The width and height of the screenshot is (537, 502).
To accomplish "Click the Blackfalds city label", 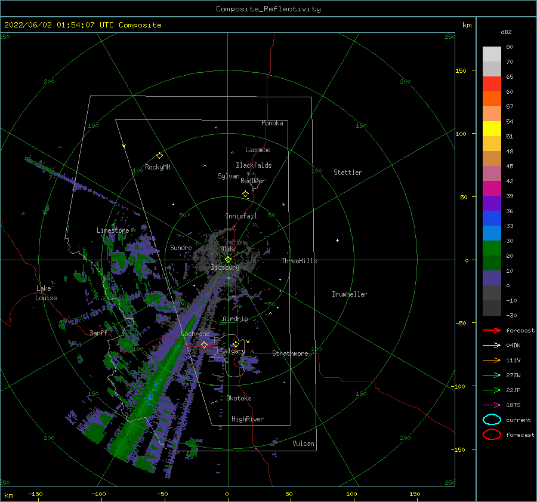I will pyautogui.click(x=254, y=165).
